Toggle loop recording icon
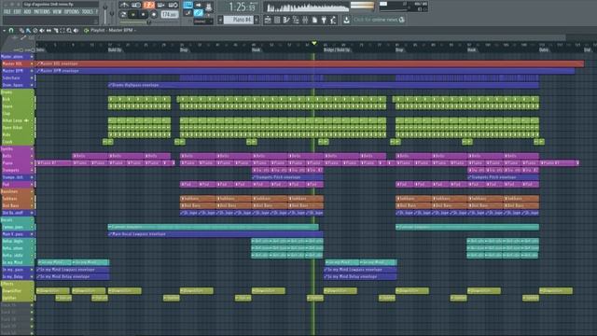Screen dimensions: 597x336 [174, 5]
